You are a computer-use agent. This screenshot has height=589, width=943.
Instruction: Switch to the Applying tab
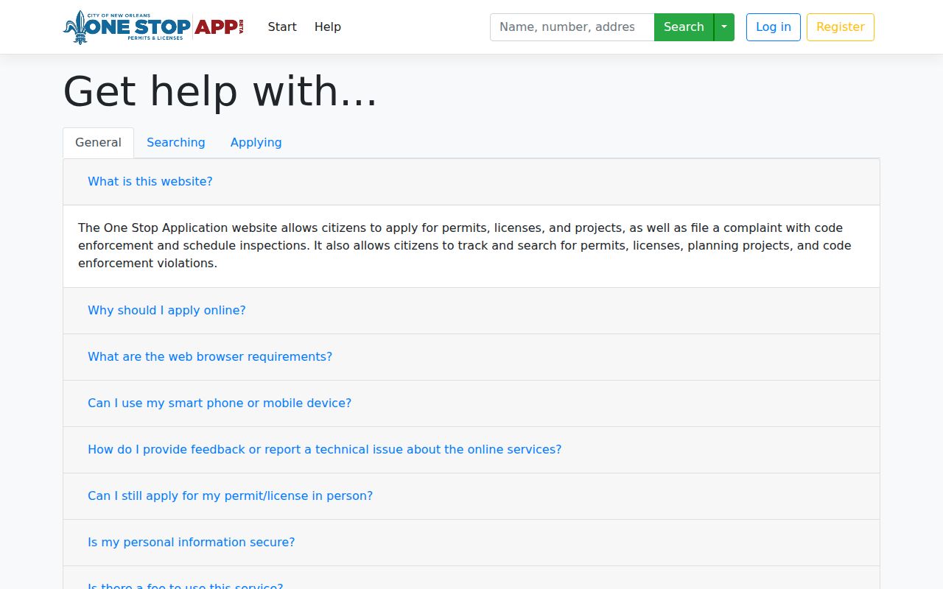pyautogui.click(x=256, y=143)
